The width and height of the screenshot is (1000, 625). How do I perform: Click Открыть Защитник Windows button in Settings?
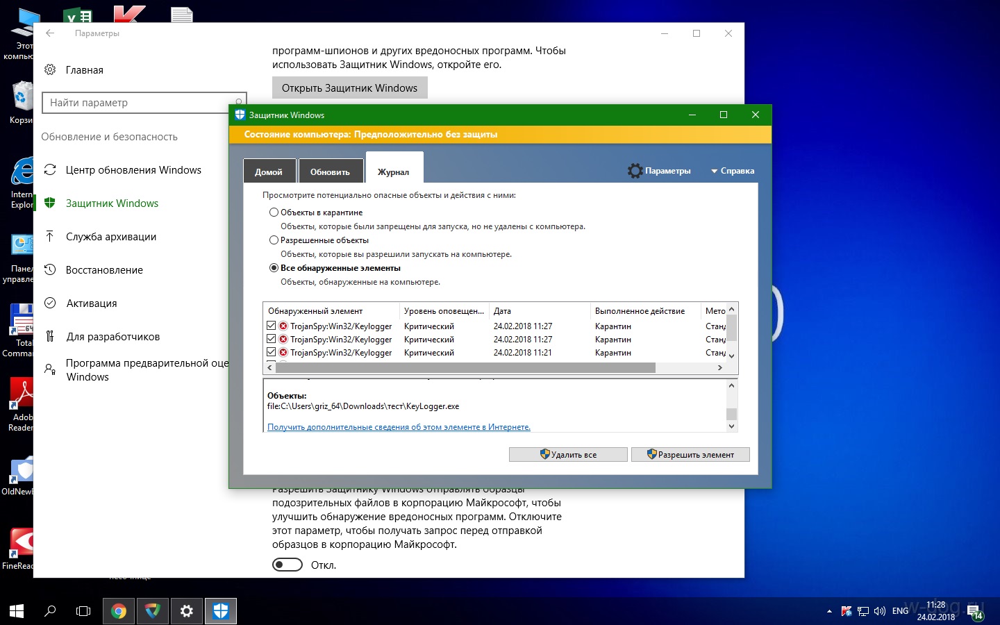pos(350,88)
